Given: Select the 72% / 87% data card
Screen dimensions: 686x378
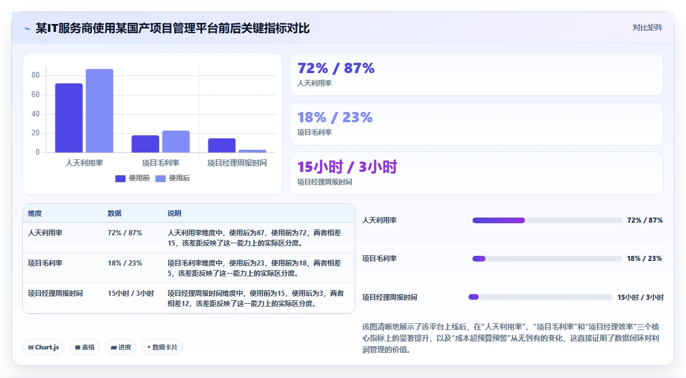Looking at the screenshot, I should (476, 74).
